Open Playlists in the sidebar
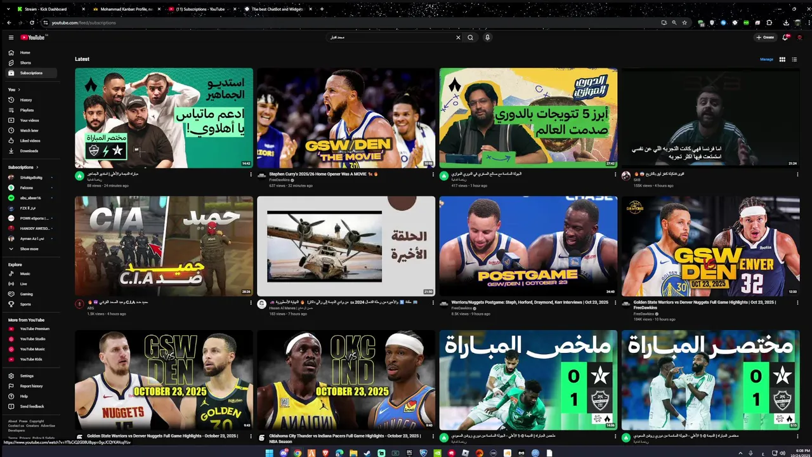The height and width of the screenshot is (457, 812). point(32,110)
